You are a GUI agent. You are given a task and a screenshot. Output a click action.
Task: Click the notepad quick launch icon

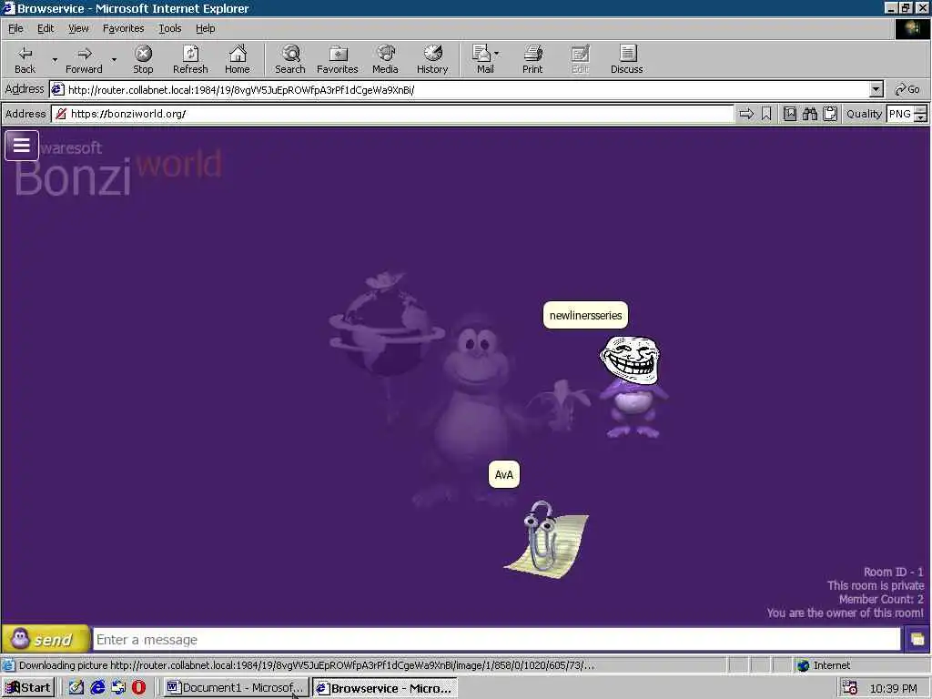pos(76,688)
